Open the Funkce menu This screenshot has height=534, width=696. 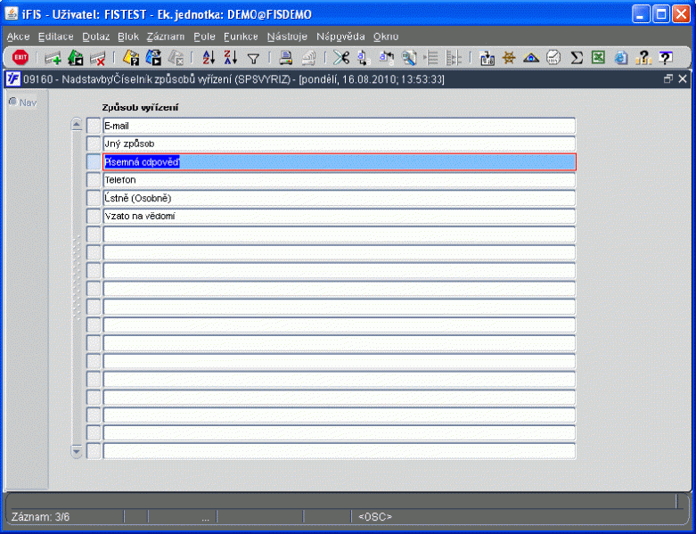pos(241,37)
